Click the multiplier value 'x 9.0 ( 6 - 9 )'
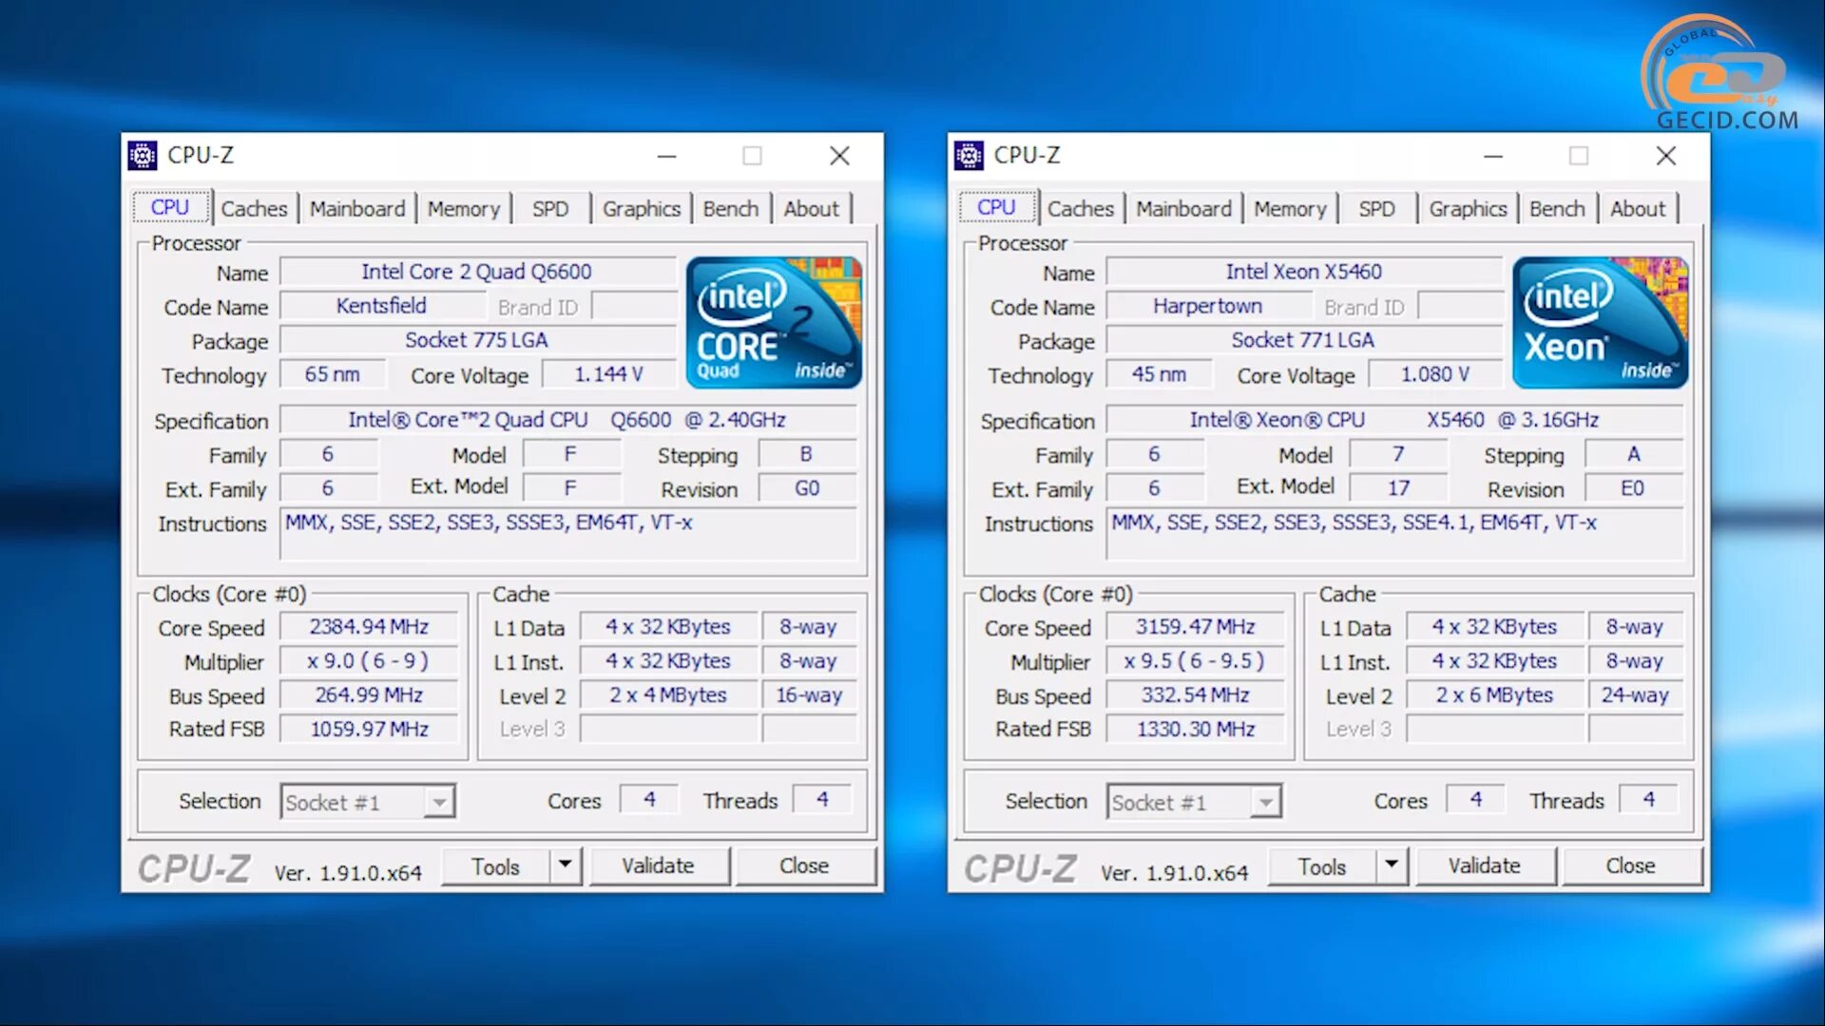This screenshot has height=1026, width=1825. pos(369,661)
